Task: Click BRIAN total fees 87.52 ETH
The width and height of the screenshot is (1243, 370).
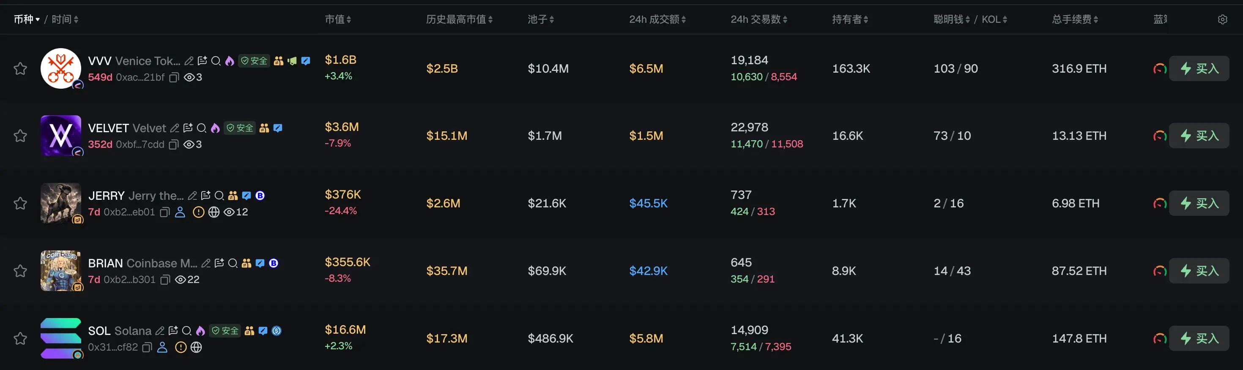Action: coord(1079,271)
